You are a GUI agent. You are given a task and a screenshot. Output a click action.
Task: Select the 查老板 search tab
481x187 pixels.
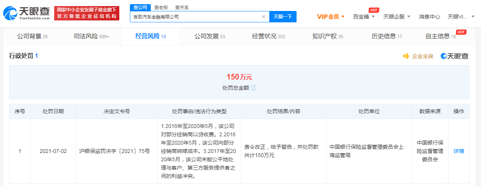[161, 8]
